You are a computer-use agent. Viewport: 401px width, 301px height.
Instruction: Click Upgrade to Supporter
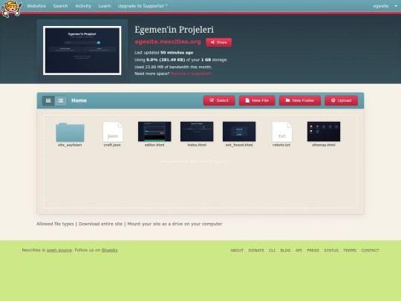143,6
